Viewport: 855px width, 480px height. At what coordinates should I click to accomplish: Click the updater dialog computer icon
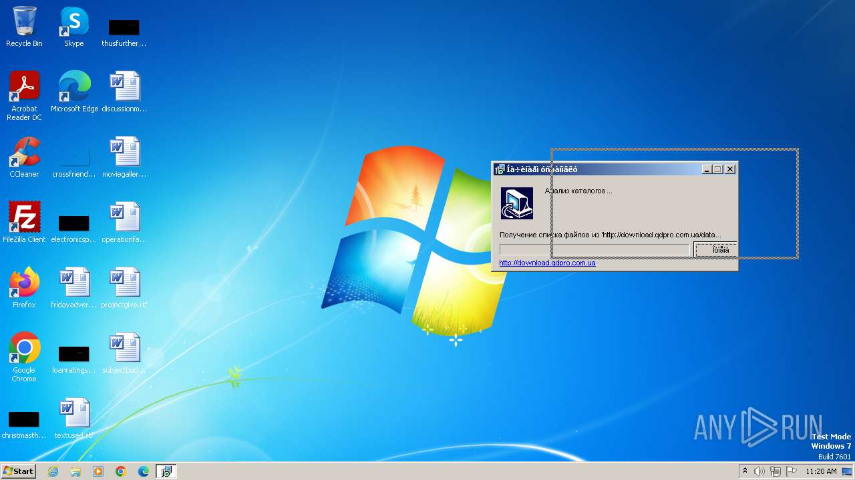point(517,203)
